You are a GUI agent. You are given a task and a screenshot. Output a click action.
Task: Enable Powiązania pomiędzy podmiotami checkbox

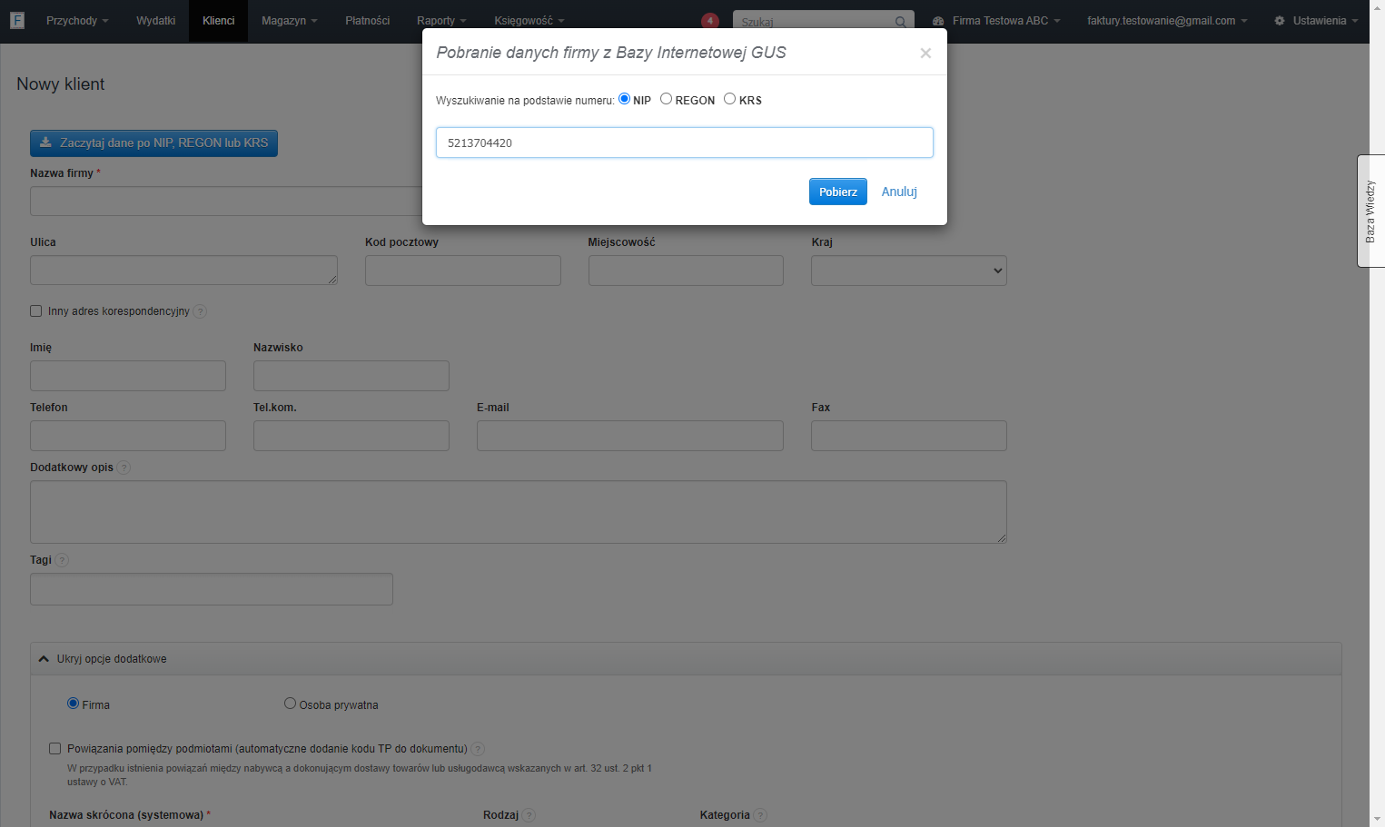coord(55,749)
